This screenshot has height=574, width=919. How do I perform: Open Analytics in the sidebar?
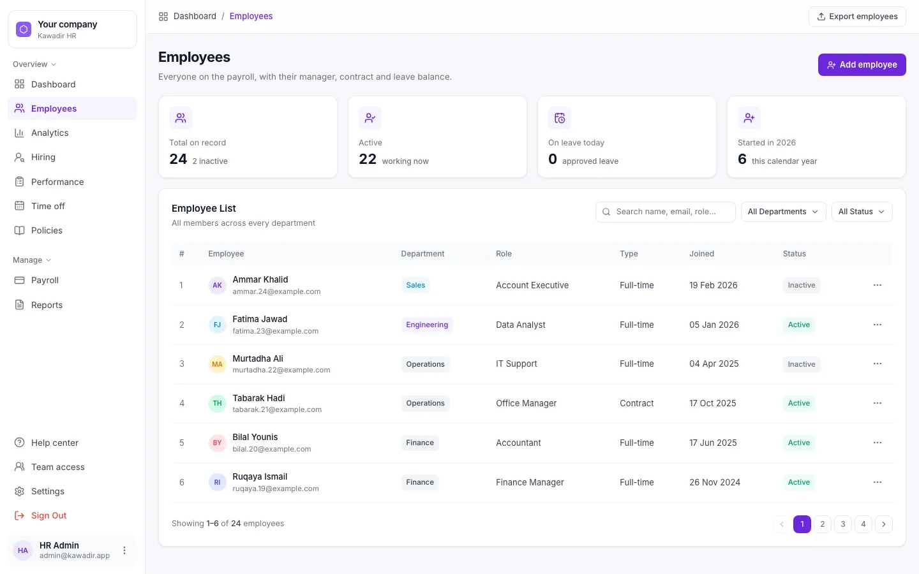point(72,133)
